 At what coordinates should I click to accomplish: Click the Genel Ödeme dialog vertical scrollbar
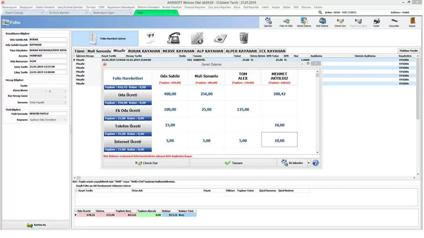click(317, 112)
